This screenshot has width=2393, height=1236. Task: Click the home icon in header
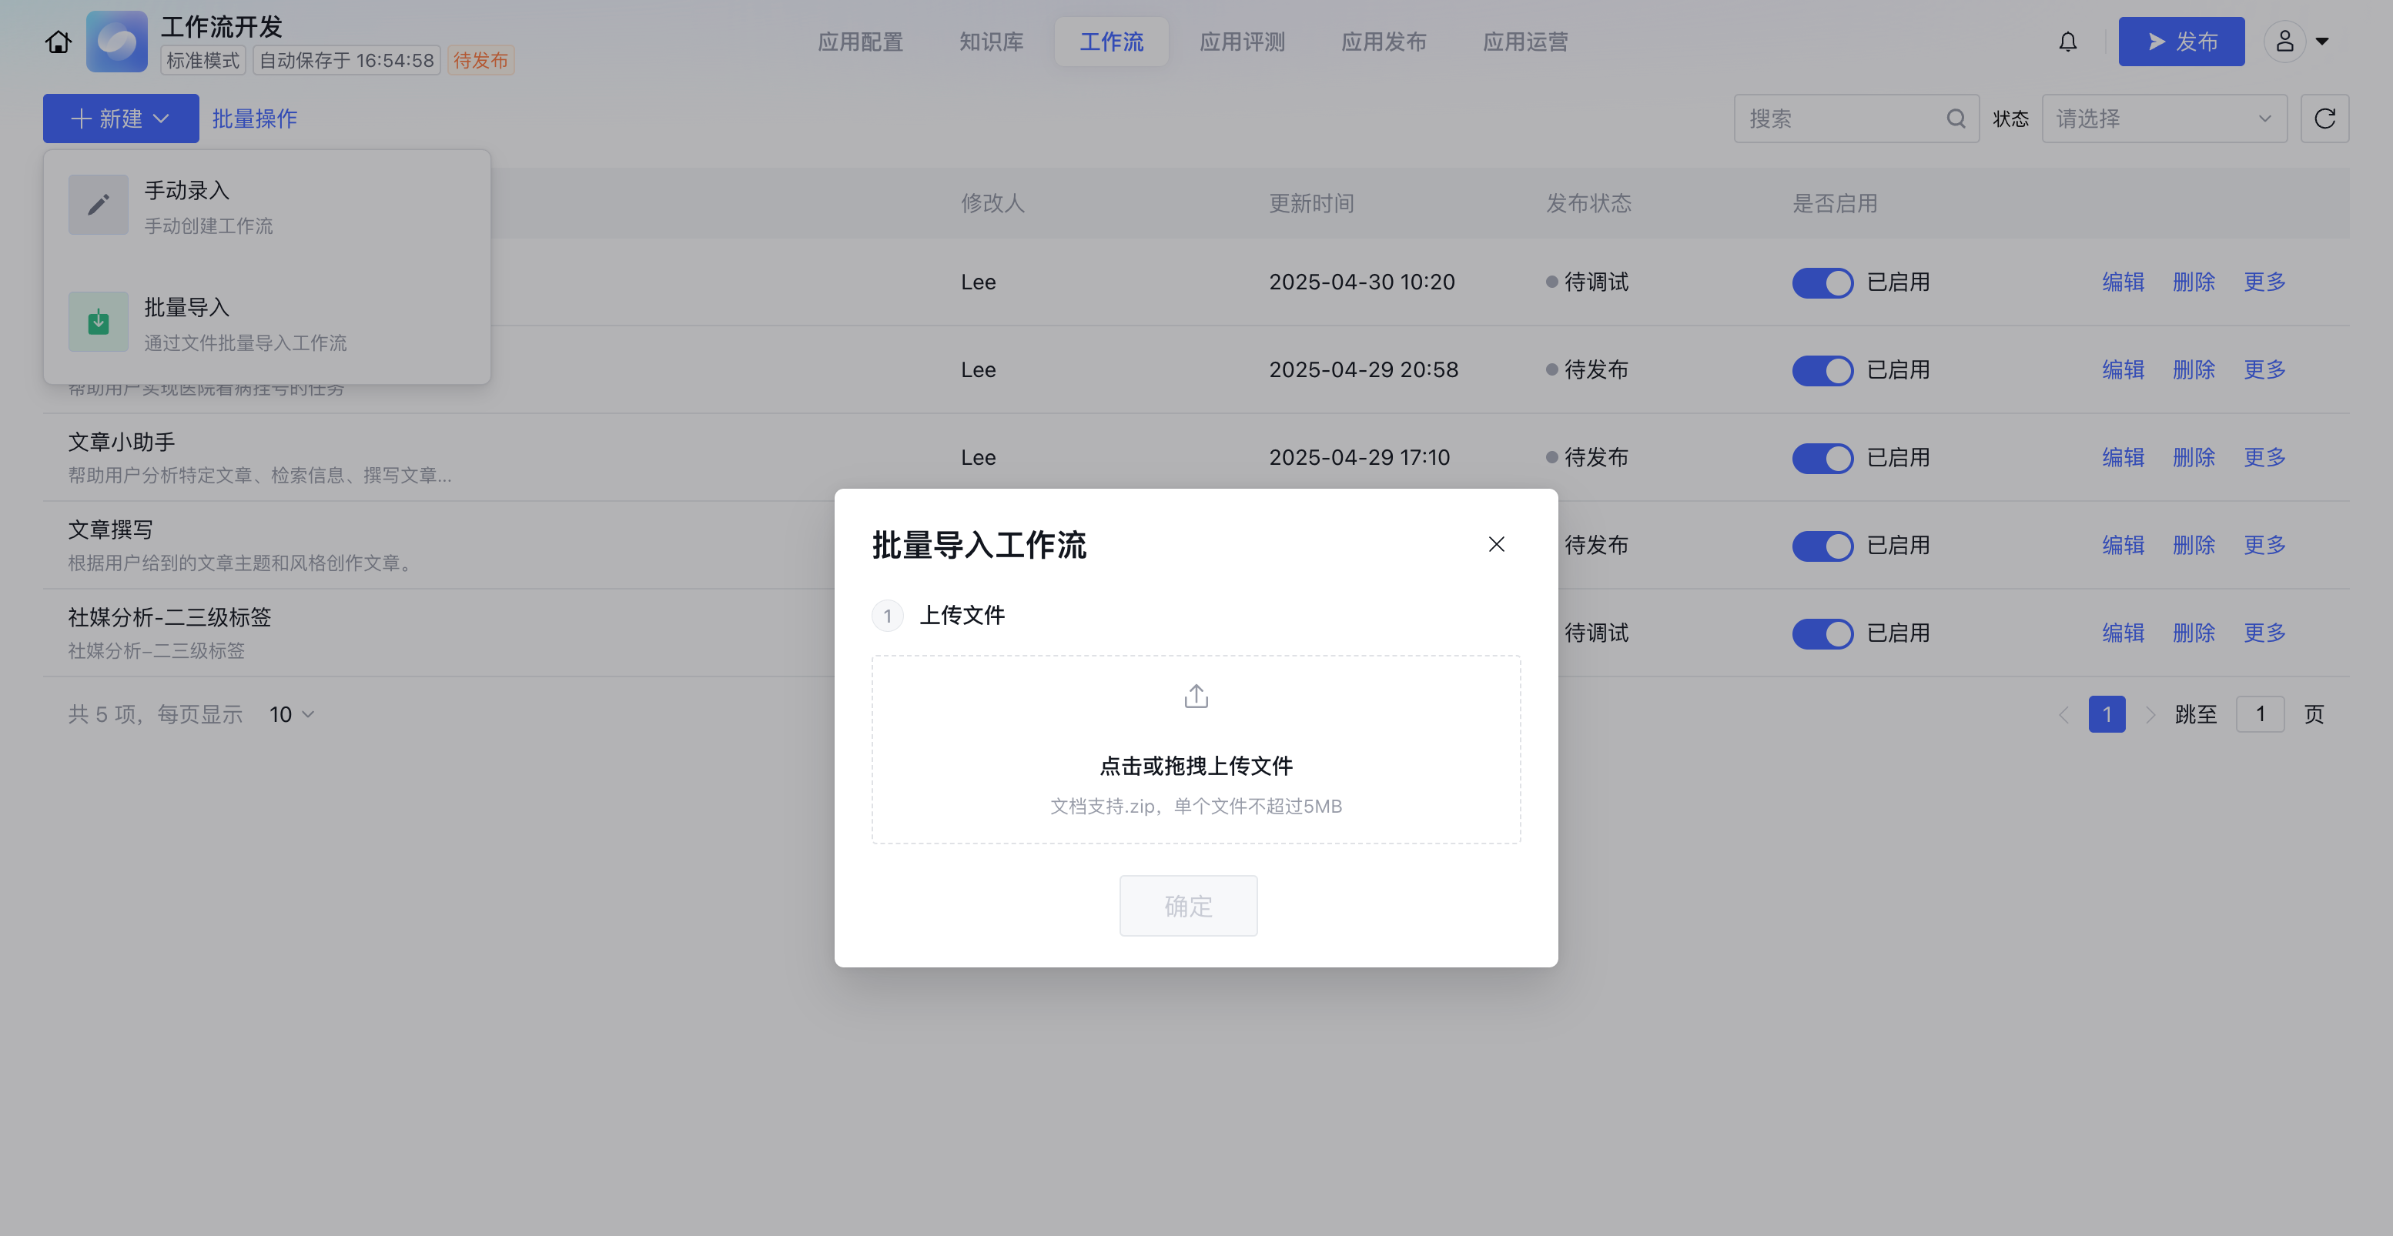[x=59, y=42]
